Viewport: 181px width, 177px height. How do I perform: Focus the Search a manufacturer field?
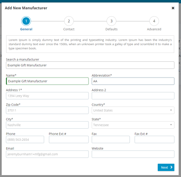(90, 65)
